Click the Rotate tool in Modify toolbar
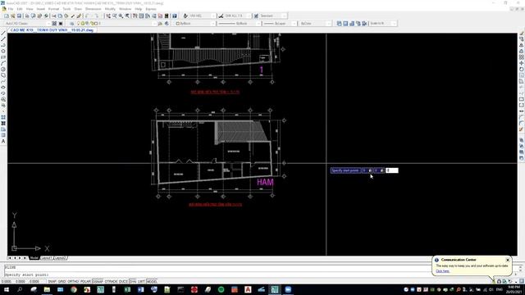 click(522, 69)
